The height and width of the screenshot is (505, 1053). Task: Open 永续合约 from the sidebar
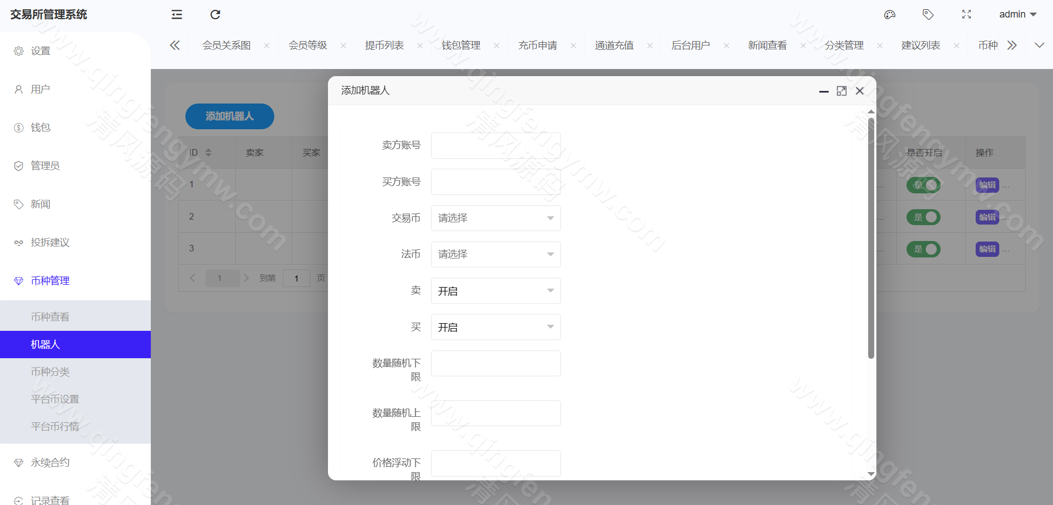pos(49,462)
